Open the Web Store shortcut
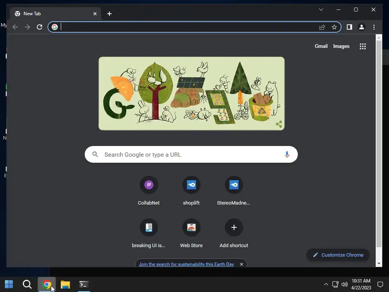This screenshot has height=292, width=389. tap(191, 233)
